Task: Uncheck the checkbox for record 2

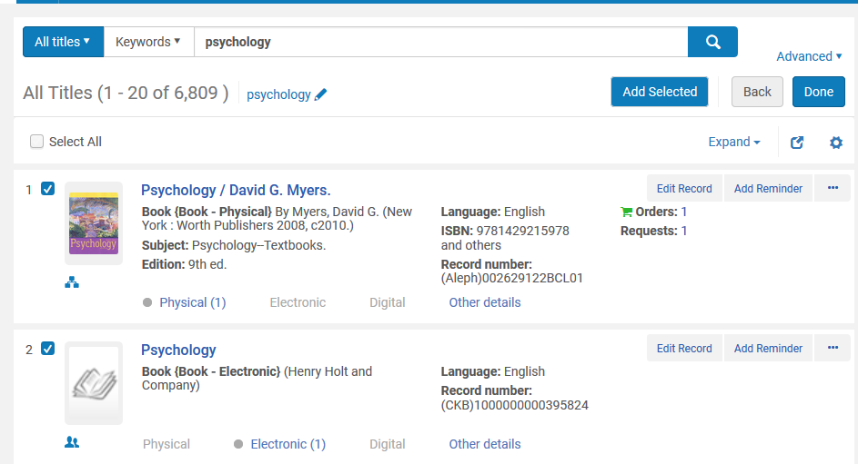Action: click(48, 349)
